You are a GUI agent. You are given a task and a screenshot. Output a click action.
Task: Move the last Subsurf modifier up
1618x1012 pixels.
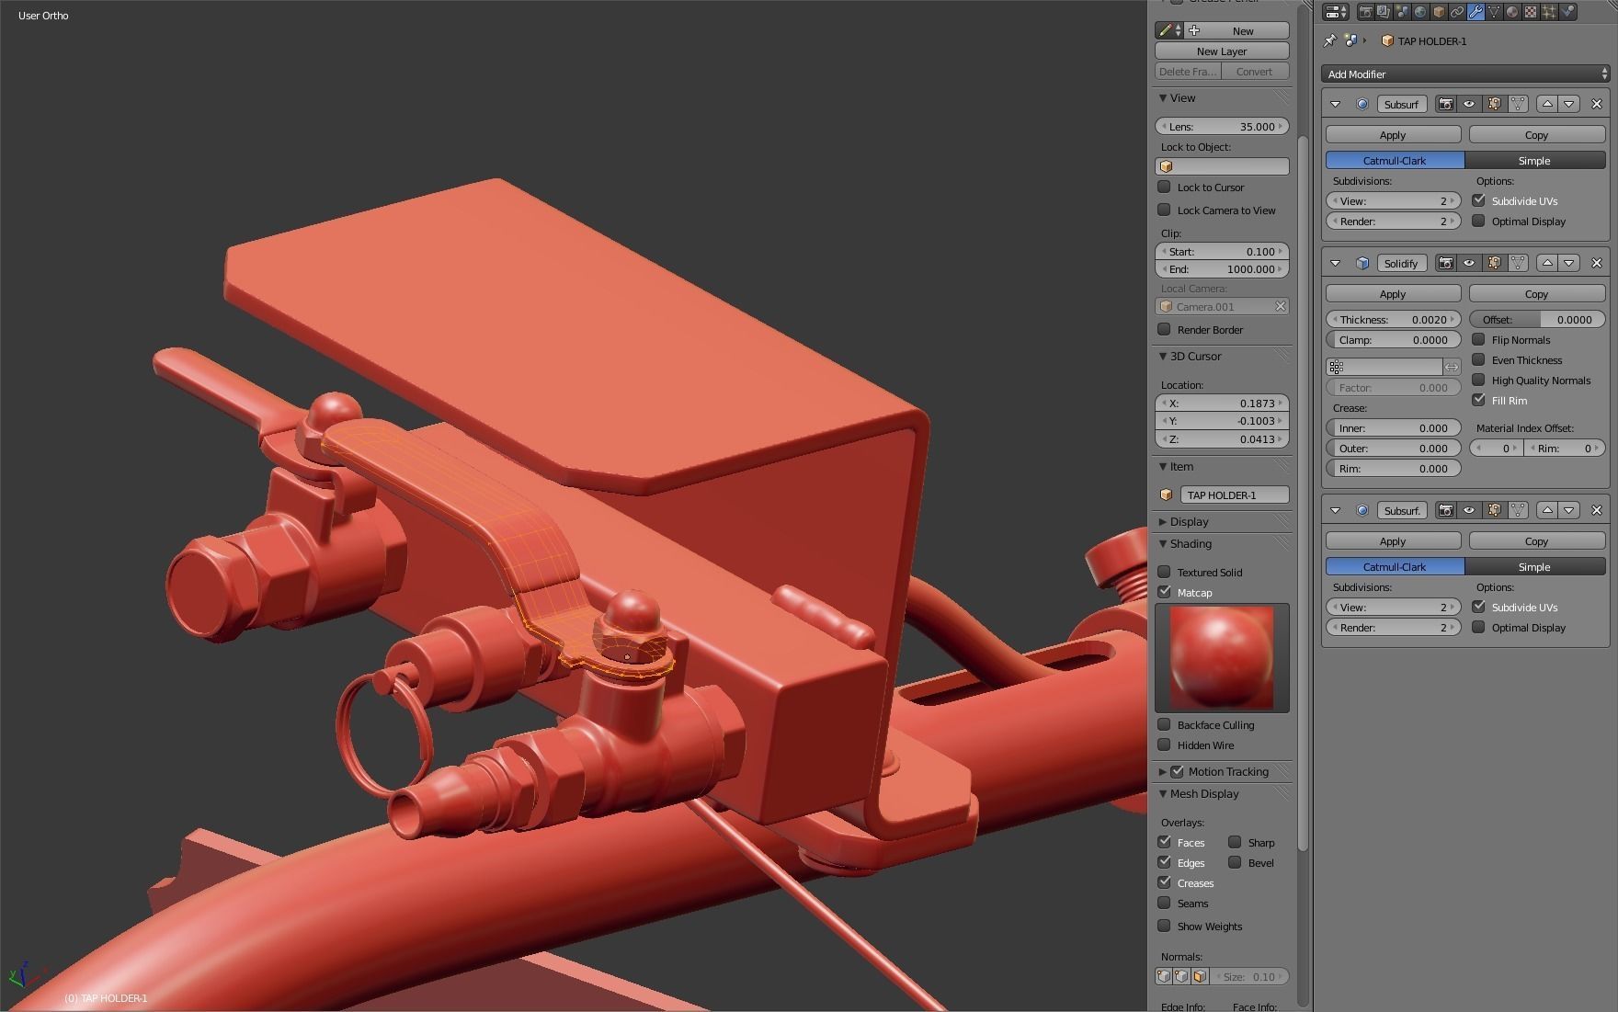tap(1547, 510)
